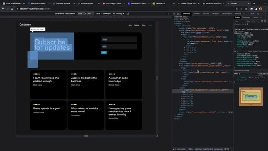
Task: Click the rotate device icon in device toolbar
Action: [x=128, y=13]
